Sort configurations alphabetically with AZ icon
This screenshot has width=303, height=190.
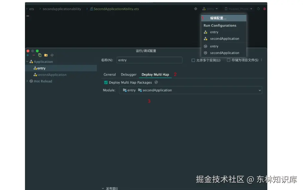(52, 55)
